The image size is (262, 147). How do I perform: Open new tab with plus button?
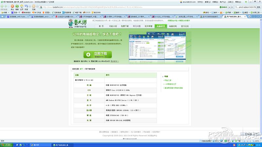[249, 17]
